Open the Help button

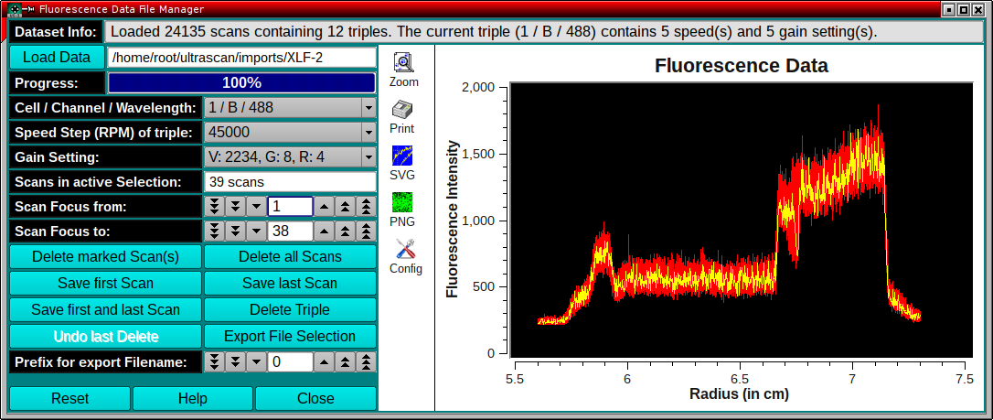193,399
